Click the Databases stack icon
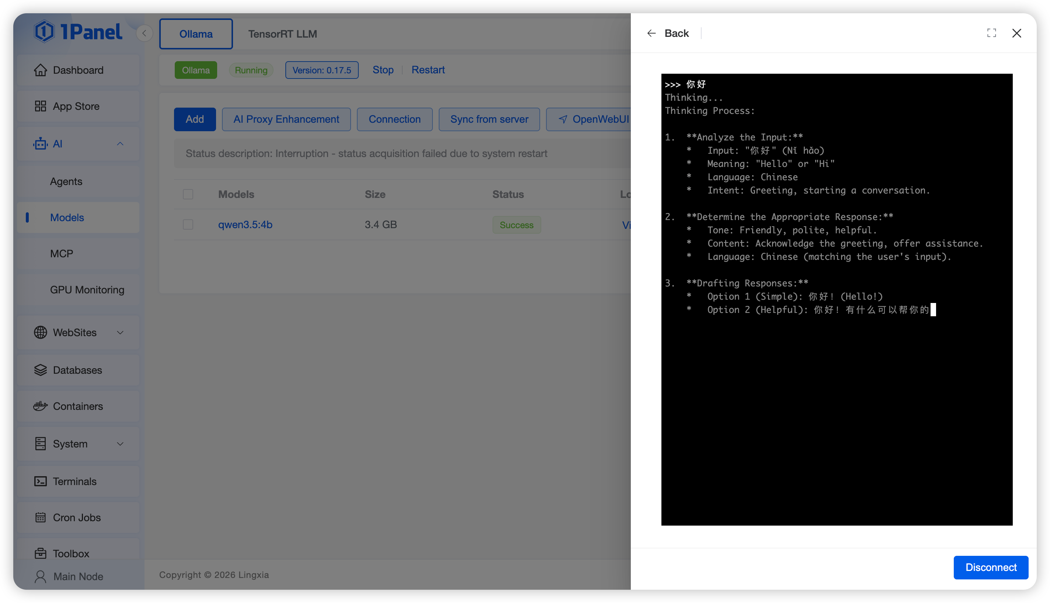Screen dimensions: 1050x603 pyautogui.click(x=40, y=370)
